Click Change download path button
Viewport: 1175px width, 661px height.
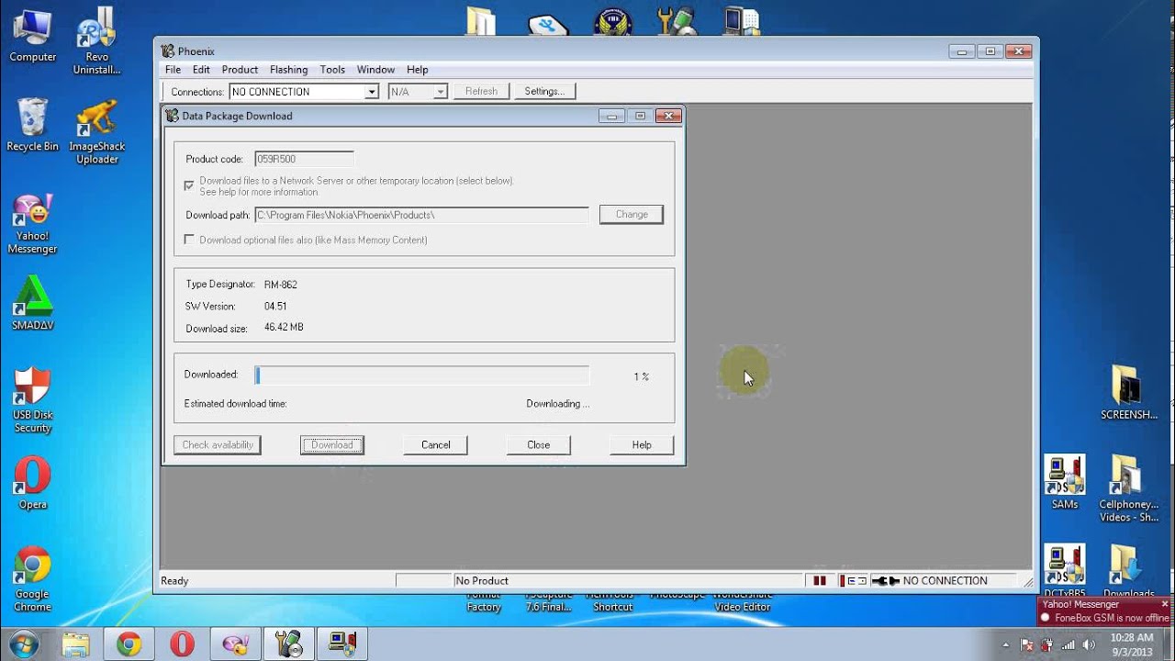click(632, 214)
